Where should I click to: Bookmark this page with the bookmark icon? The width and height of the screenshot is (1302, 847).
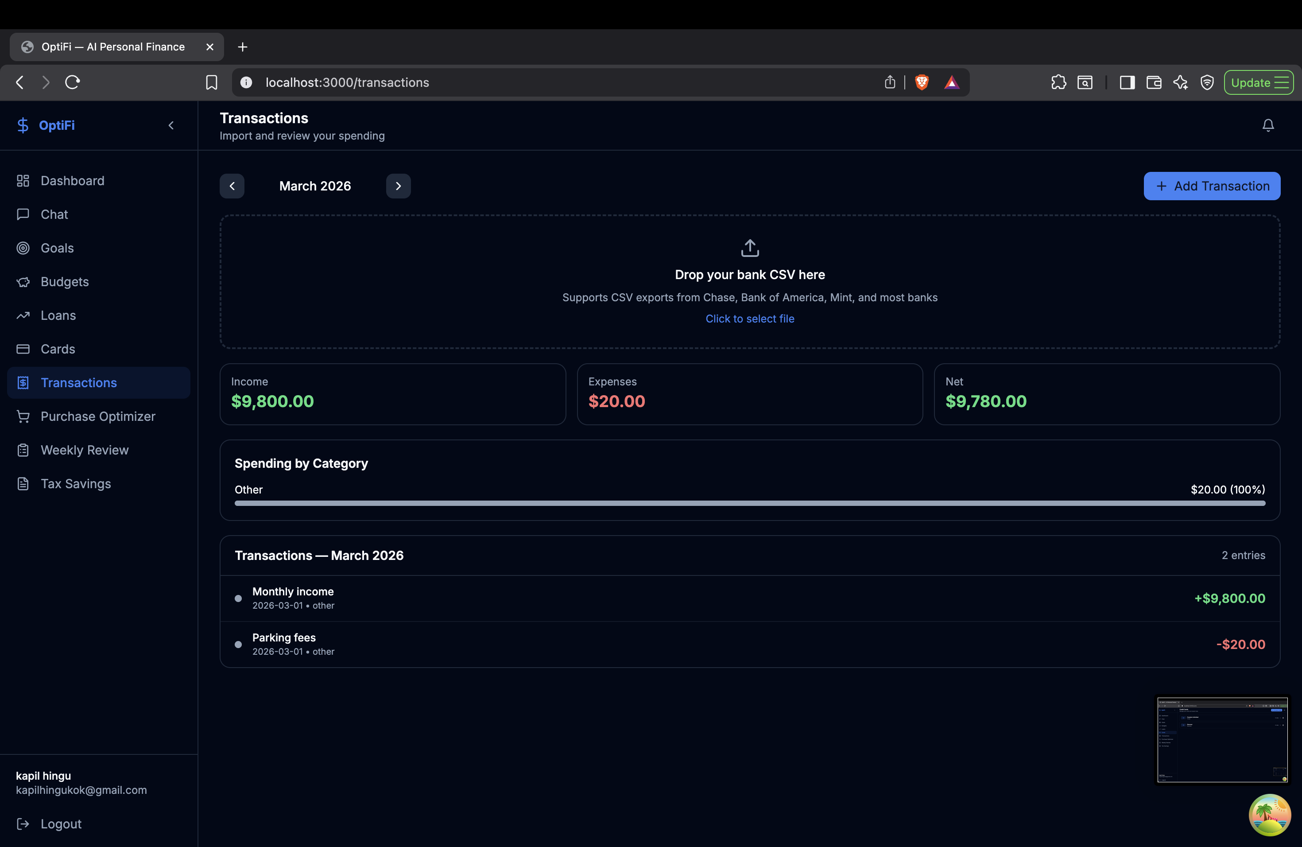tap(211, 82)
